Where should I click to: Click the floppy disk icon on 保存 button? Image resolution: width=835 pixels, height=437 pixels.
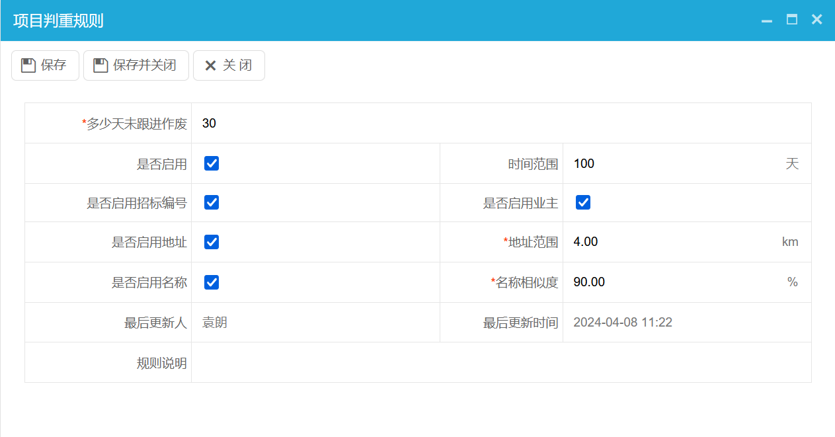pos(28,65)
